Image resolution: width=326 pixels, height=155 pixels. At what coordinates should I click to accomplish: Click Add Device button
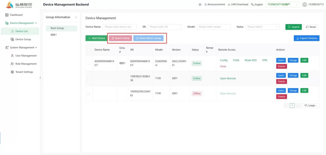coord(96,38)
